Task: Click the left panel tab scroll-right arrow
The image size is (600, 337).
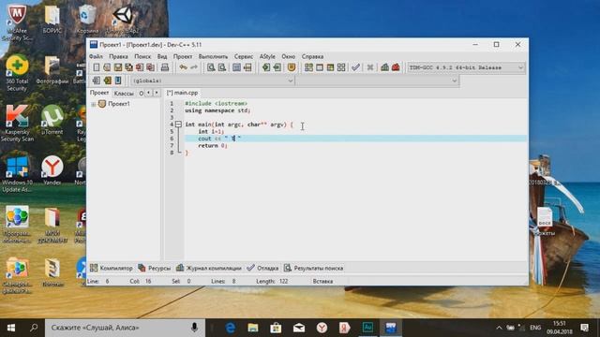Action: (157, 93)
